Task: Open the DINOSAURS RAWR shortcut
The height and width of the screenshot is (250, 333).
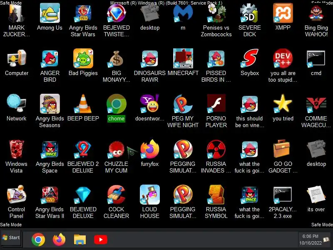Action: point(150,59)
